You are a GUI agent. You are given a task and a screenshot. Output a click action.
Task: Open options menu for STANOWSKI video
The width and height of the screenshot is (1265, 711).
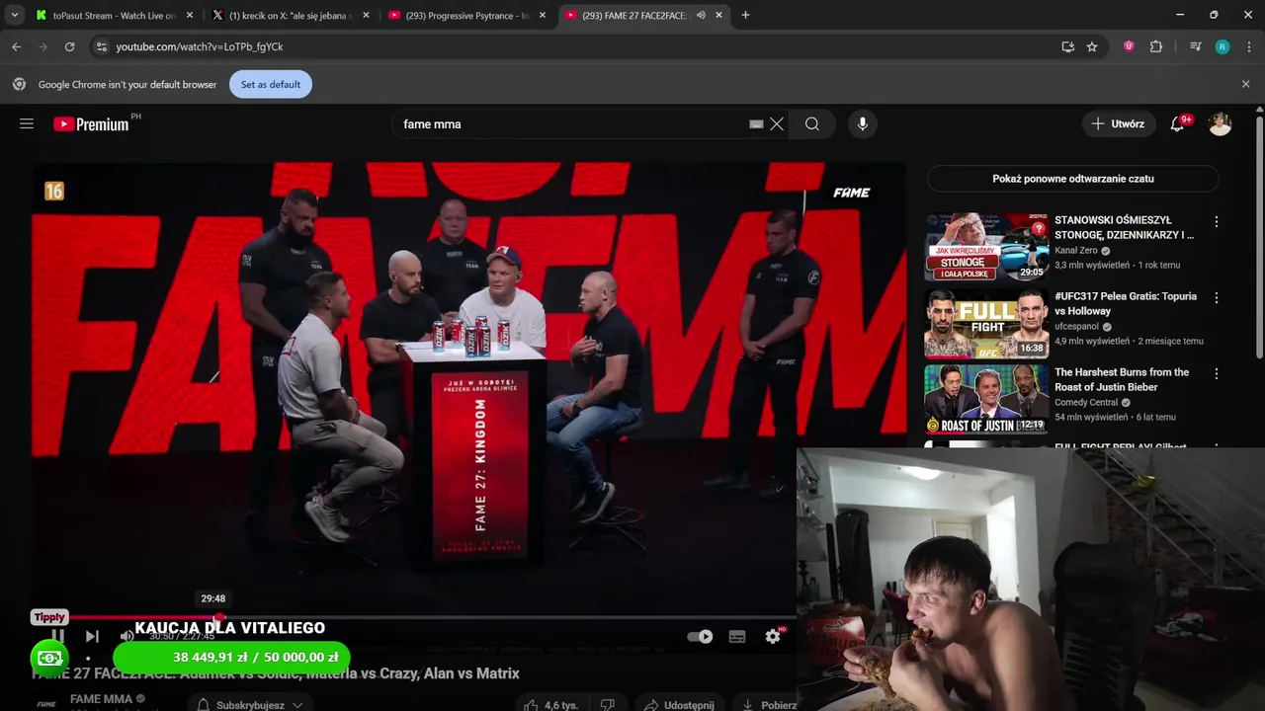1217,222
